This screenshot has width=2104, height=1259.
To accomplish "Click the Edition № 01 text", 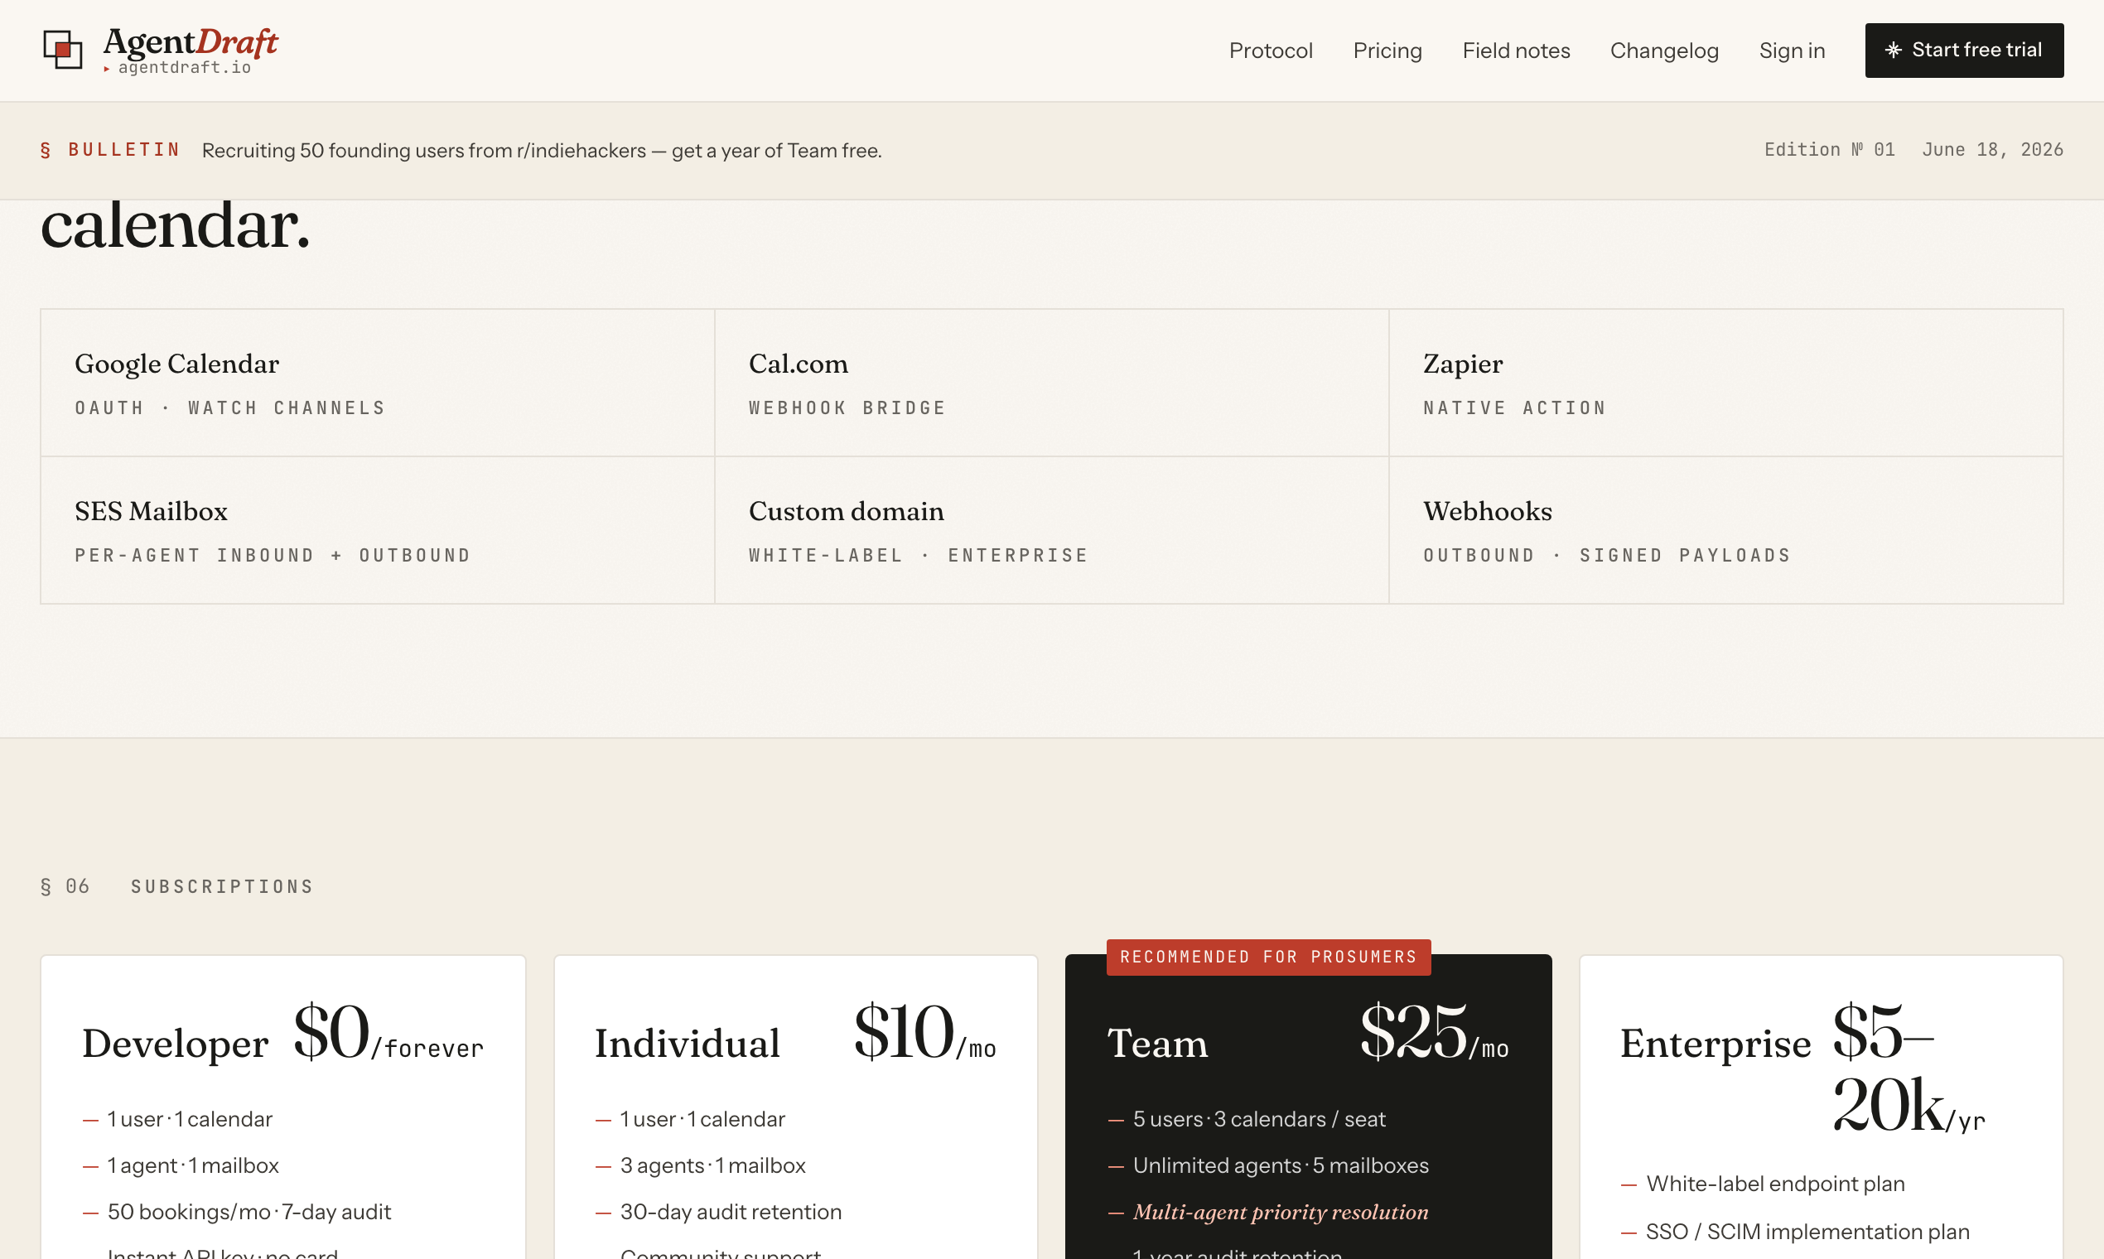I will point(1828,150).
